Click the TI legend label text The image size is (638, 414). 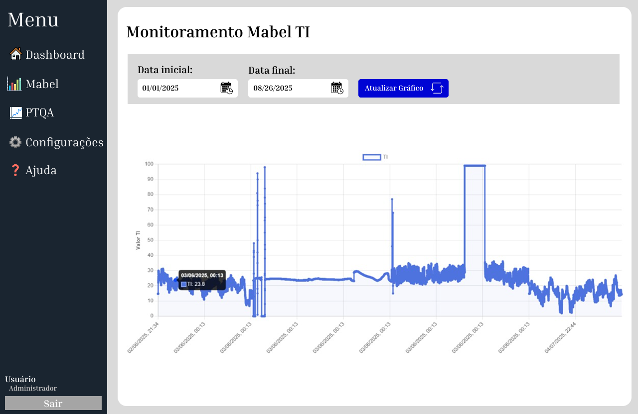coord(386,157)
